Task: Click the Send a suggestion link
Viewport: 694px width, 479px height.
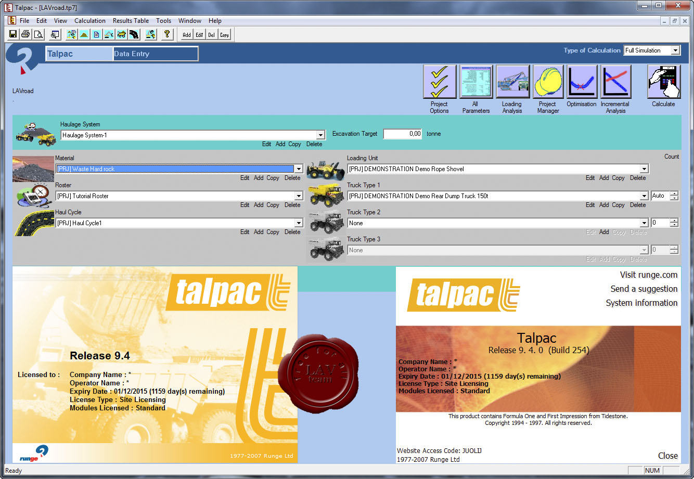Action: pyautogui.click(x=644, y=289)
